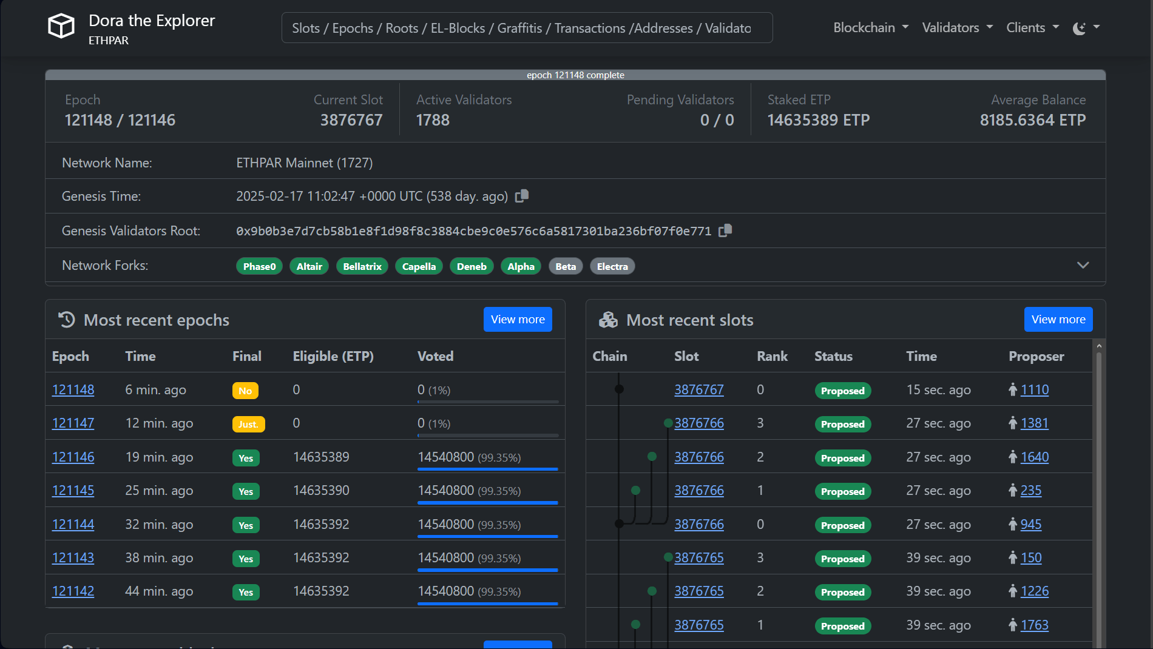Click the 'Just.' badge for epoch 121147

point(248,424)
